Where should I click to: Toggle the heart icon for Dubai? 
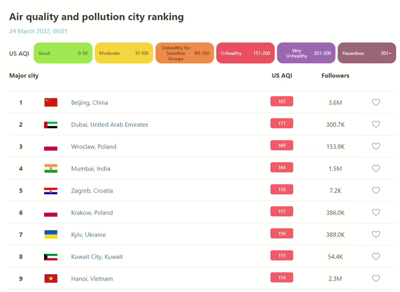(x=376, y=125)
